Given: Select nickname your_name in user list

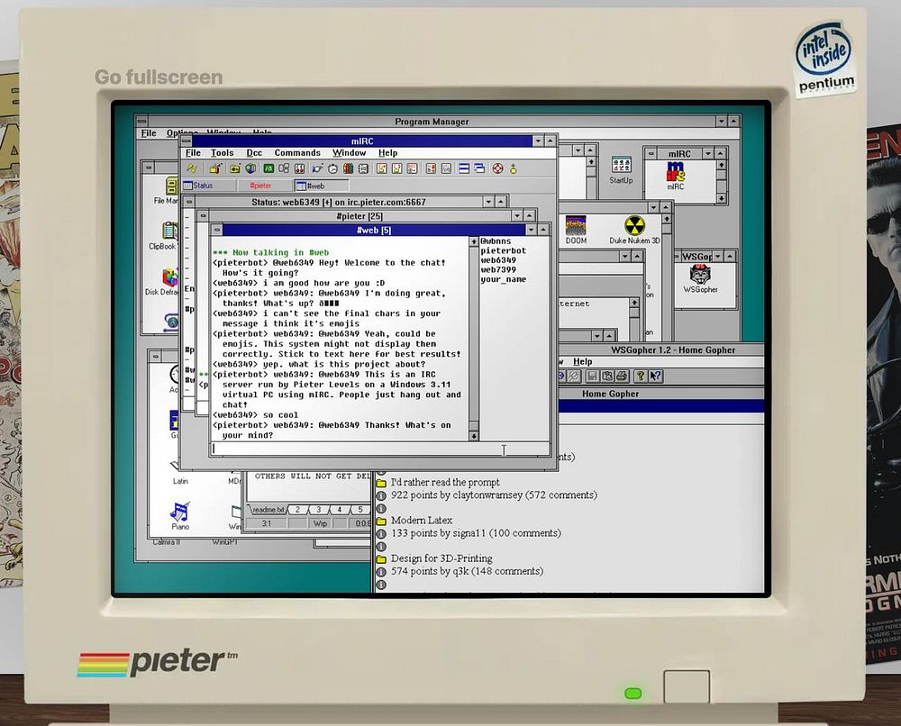Looking at the screenshot, I should point(504,280).
